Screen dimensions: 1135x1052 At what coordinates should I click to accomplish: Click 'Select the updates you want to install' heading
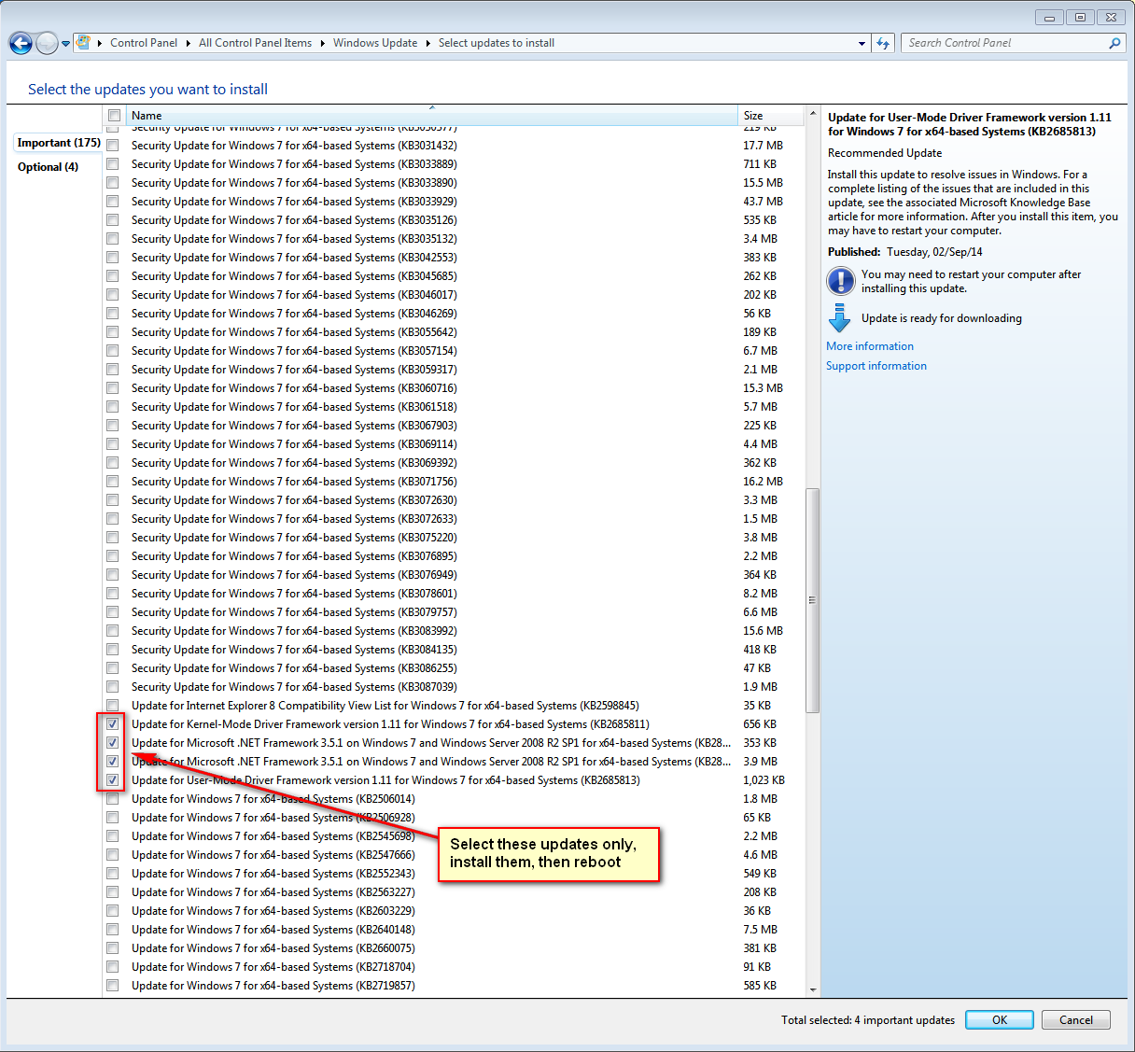click(147, 90)
